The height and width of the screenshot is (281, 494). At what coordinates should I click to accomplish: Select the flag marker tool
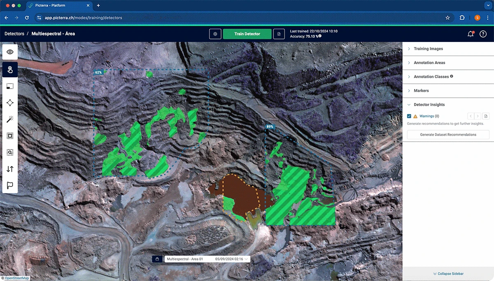pyautogui.click(x=10, y=185)
